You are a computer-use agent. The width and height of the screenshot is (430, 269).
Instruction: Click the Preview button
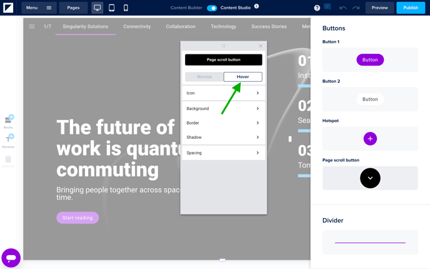tap(379, 8)
